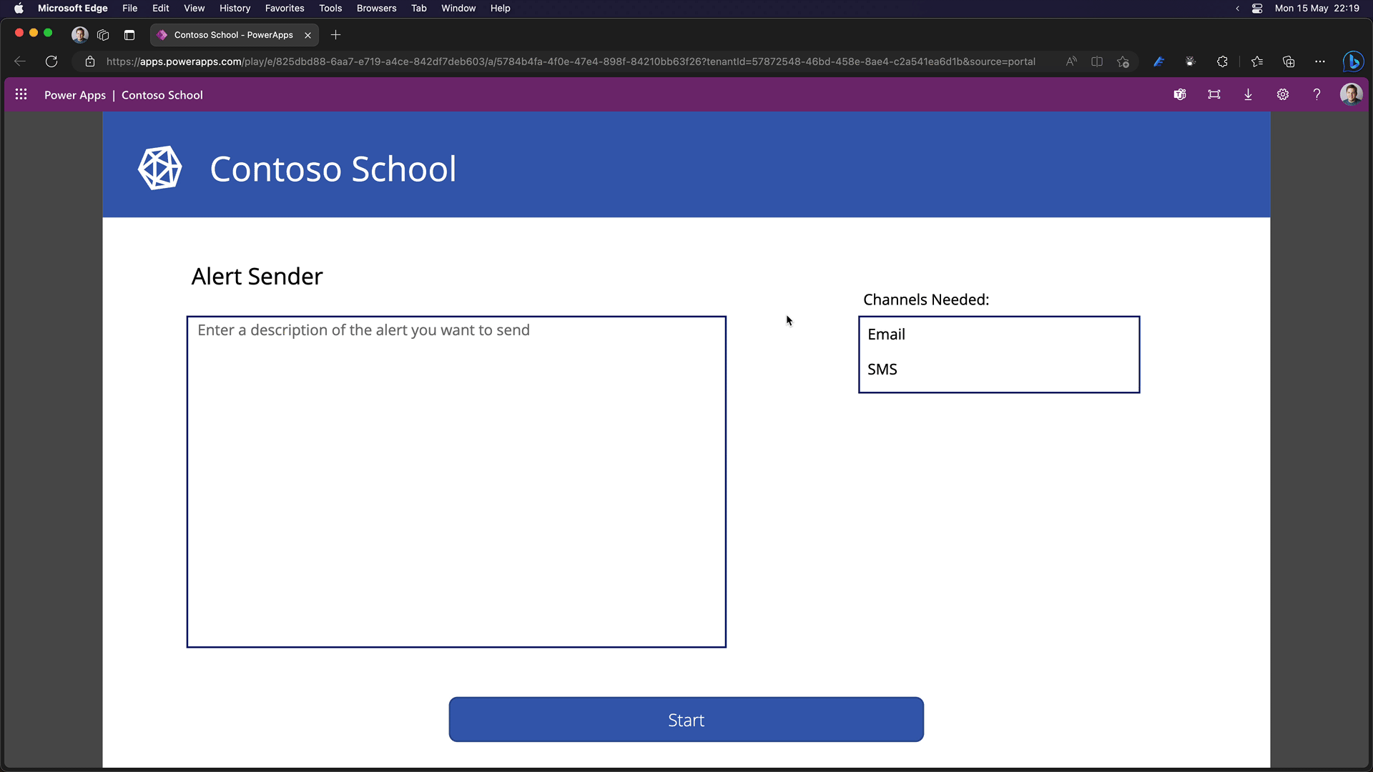This screenshot has height=772, width=1373.
Task: Open the History menu
Action: (235, 8)
